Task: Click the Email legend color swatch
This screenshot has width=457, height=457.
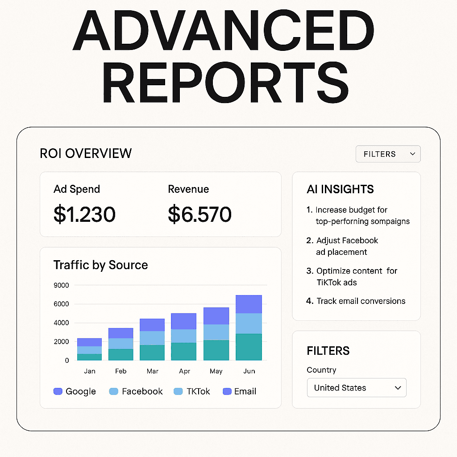Action: tap(227, 391)
